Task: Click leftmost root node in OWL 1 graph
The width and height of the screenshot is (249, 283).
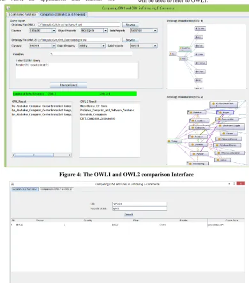Action: tap(172, 54)
